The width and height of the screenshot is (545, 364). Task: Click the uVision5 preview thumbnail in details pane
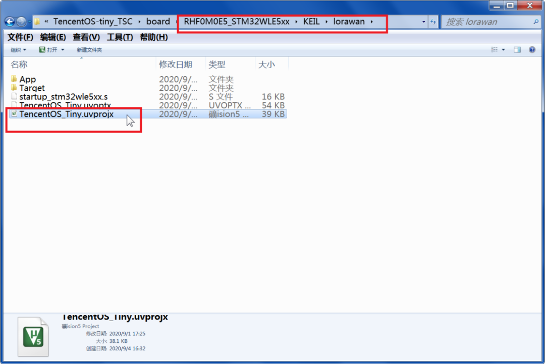33,337
